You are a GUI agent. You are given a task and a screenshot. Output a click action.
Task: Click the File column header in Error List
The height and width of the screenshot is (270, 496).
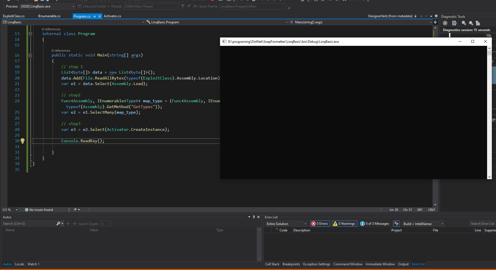click(453, 230)
